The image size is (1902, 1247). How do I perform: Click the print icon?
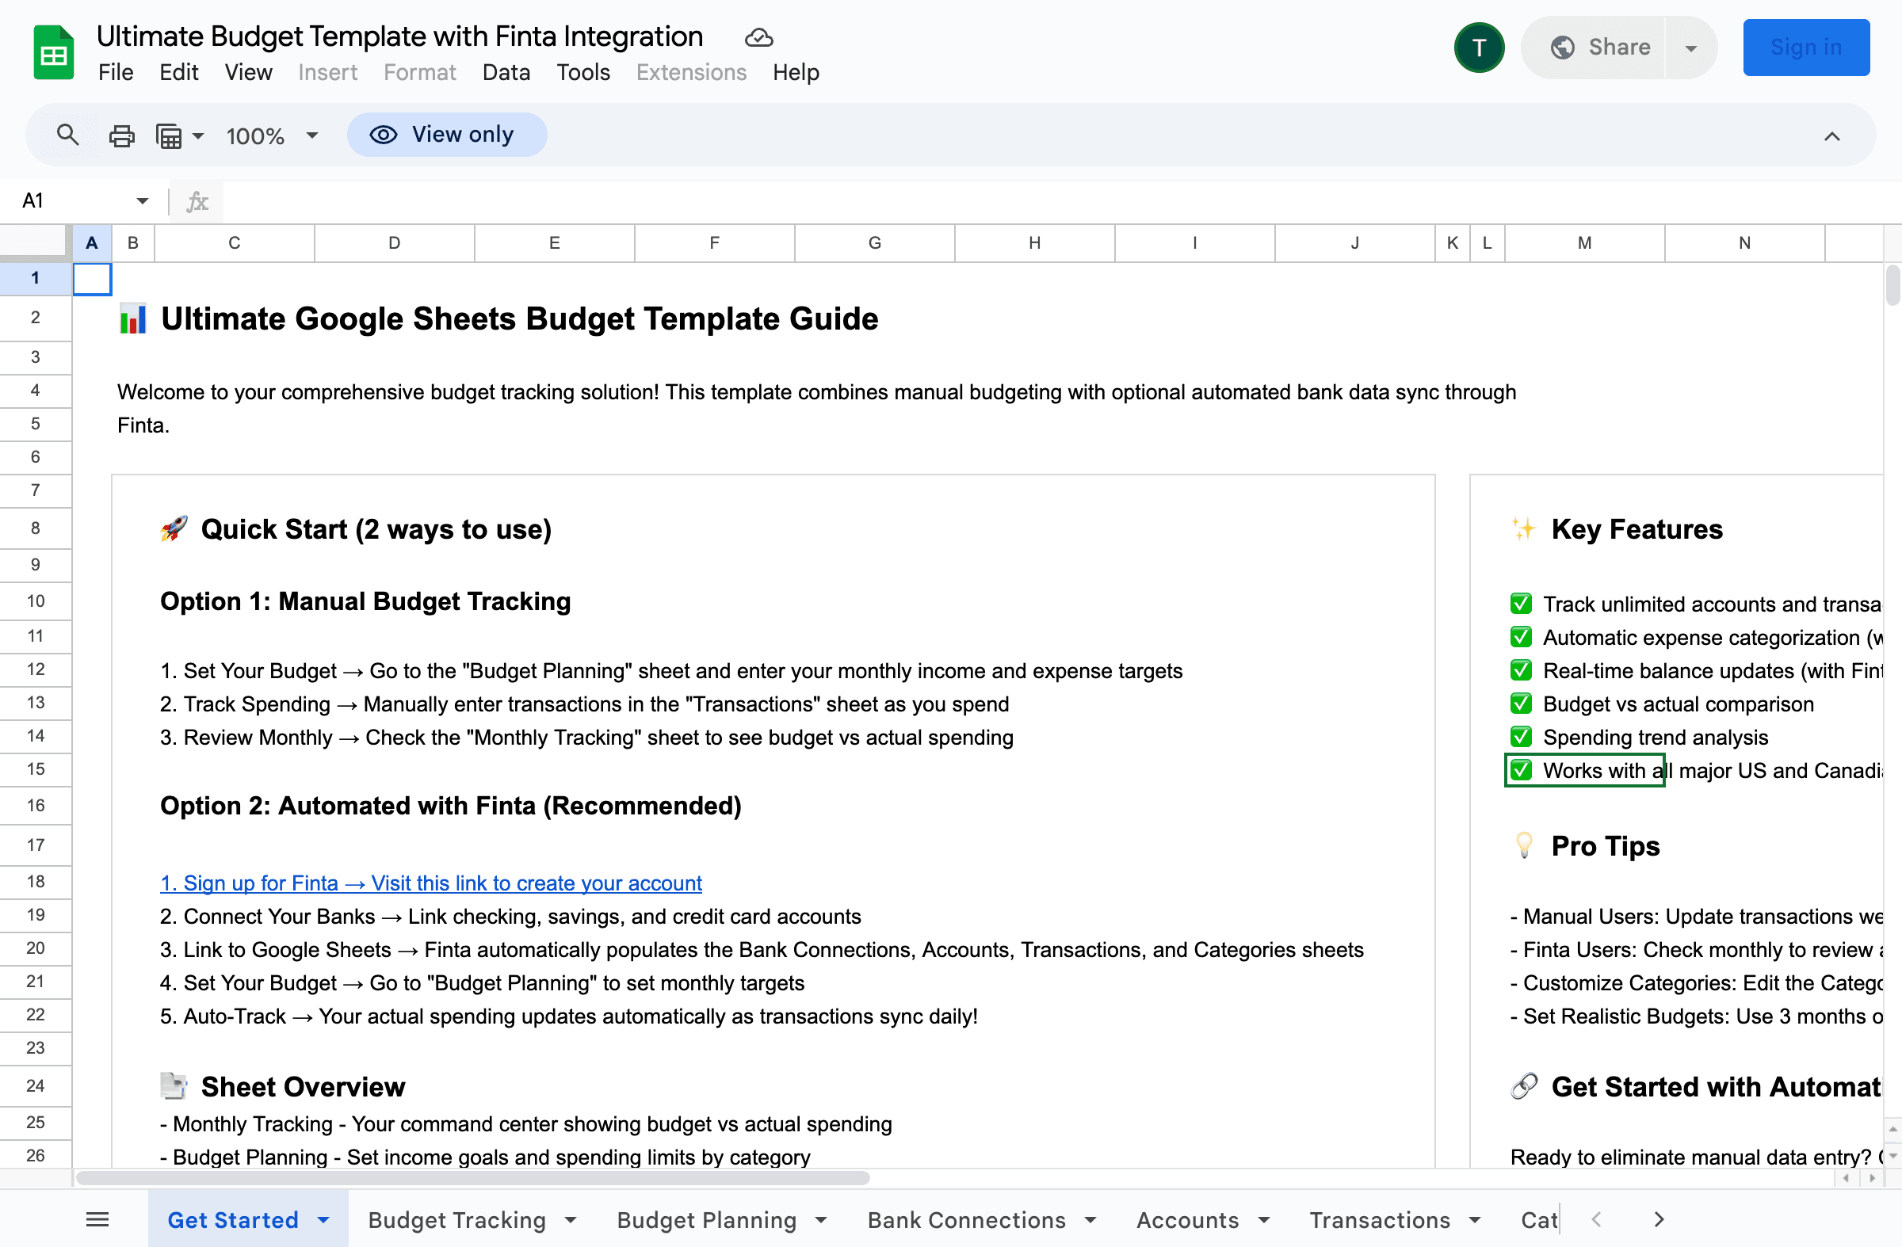pyautogui.click(x=121, y=135)
